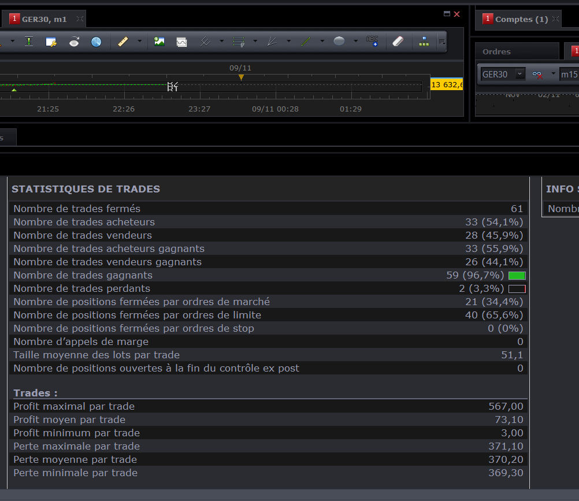Screen dimensions: 579x501
Task: Select the pitchfork channel drawing tool
Action: point(205,42)
